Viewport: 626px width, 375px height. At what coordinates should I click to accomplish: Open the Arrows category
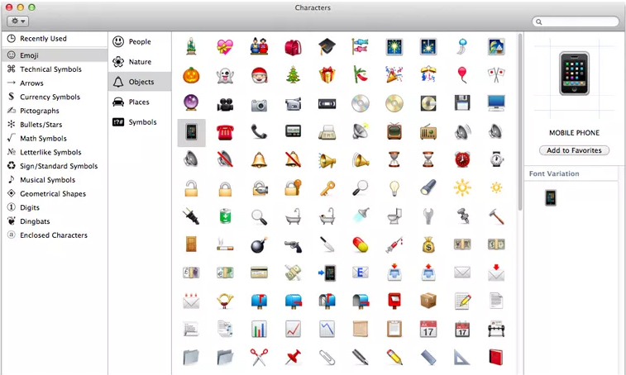(x=55, y=83)
